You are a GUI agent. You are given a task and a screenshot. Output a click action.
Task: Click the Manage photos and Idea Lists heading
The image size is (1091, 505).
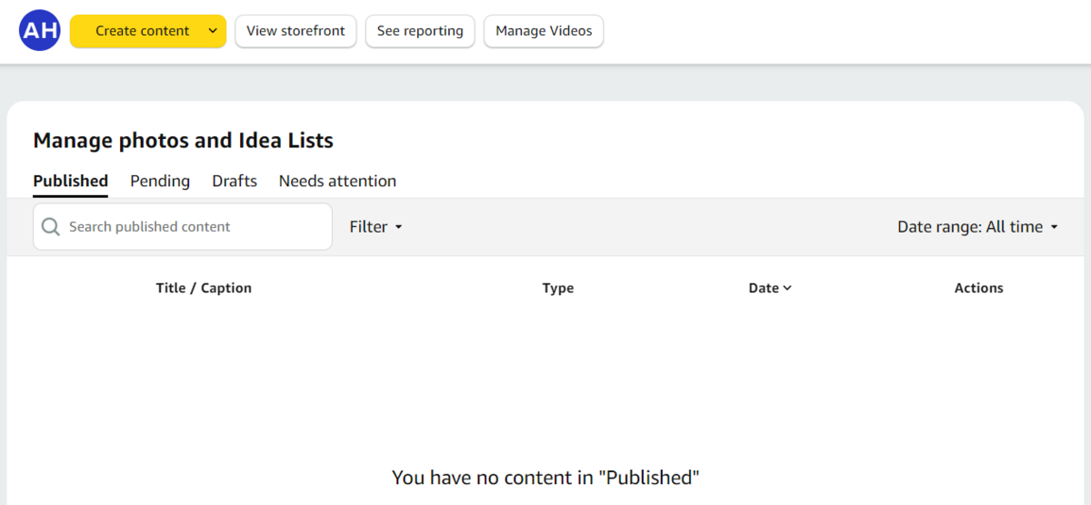(183, 141)
